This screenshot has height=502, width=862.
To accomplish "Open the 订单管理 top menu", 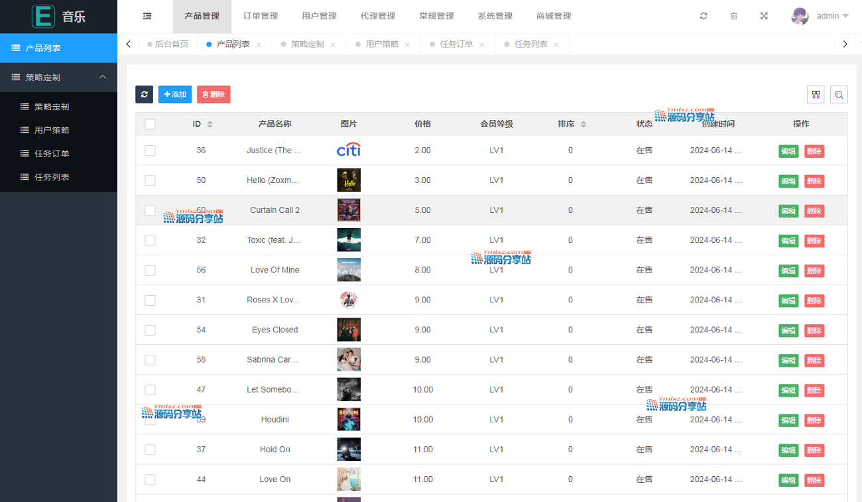I will pyautogui.click(x=261, y=16).
